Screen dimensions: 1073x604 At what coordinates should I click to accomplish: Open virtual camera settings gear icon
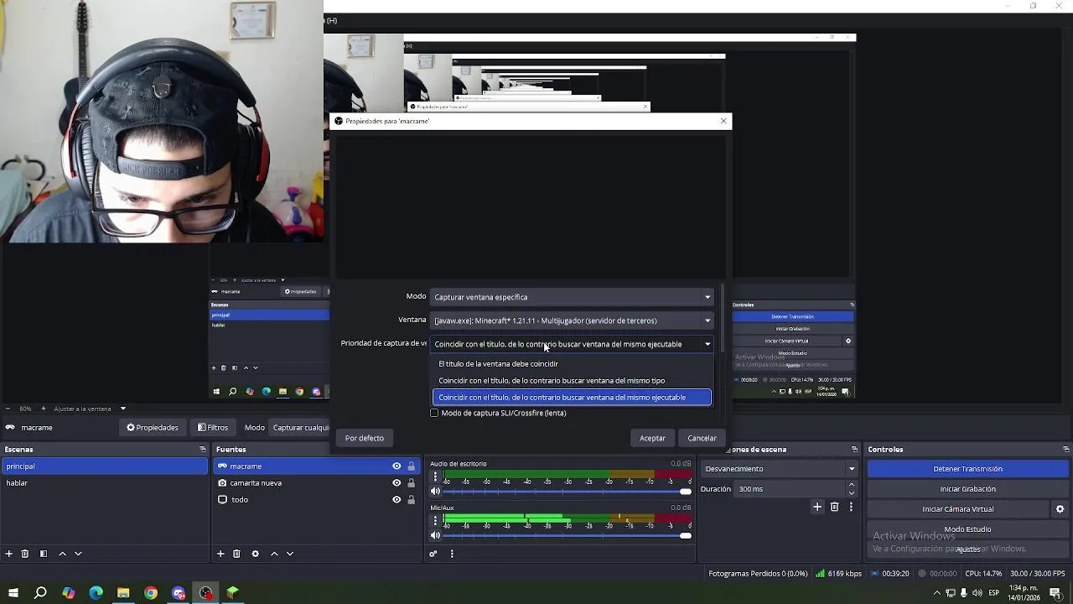[x=1060, y=509]
